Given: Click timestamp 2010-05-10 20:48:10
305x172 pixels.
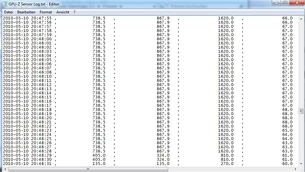Looking at the screenshot, I should click(x=27, y=76).
